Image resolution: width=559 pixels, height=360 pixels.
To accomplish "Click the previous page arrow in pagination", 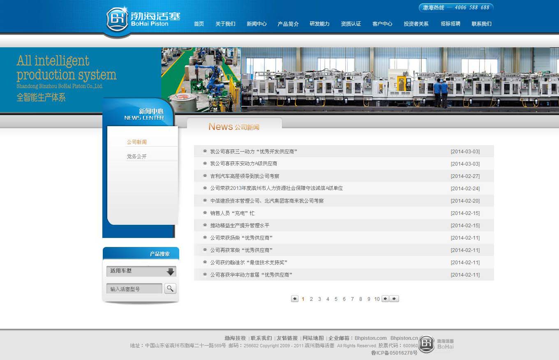I will (295, 299).
